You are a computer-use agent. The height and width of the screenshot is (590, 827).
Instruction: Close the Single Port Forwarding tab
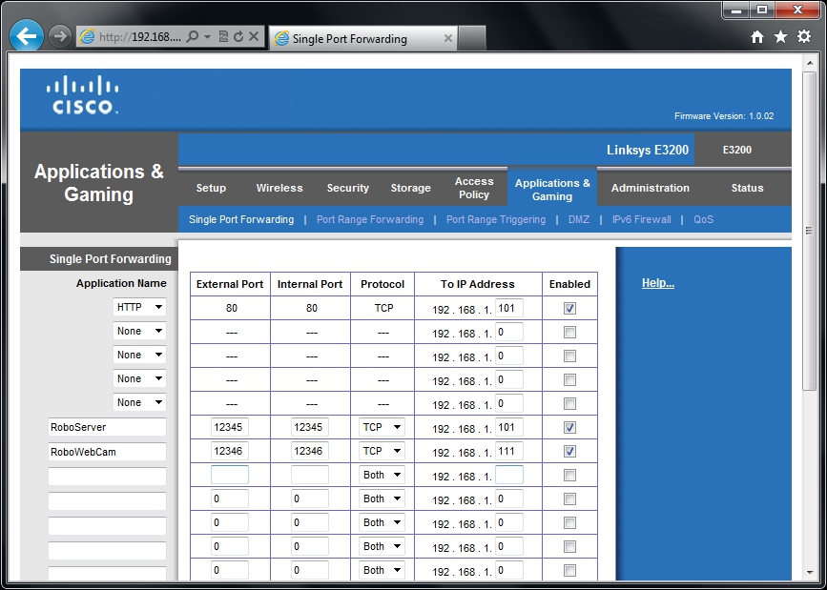(447, 38)
